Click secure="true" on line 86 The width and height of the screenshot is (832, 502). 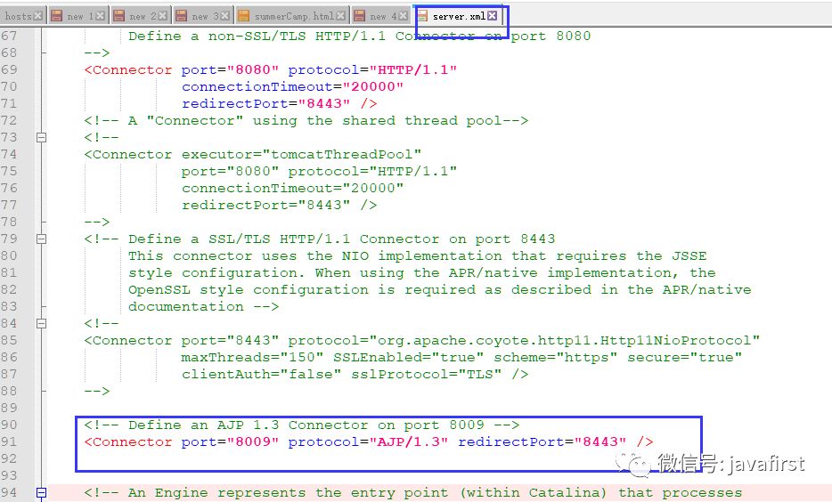[x=684, y=357]
